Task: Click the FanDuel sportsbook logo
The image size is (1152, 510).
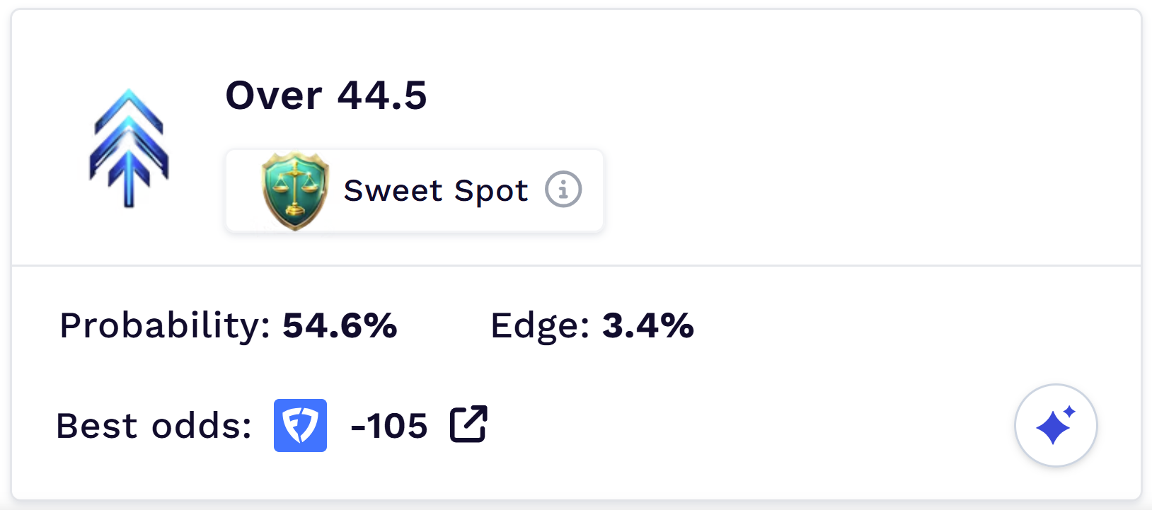Action: point(300,425)
